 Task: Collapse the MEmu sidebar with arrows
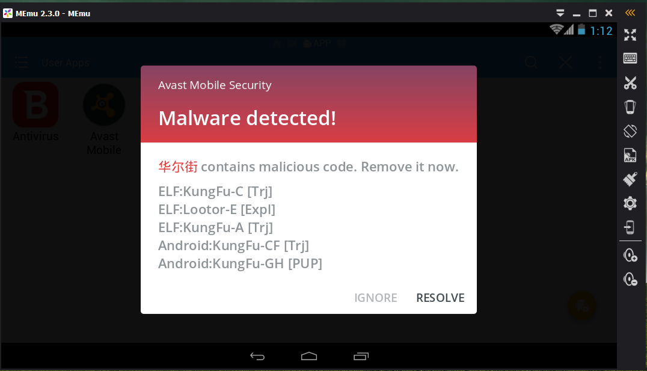tap(630, 13)
